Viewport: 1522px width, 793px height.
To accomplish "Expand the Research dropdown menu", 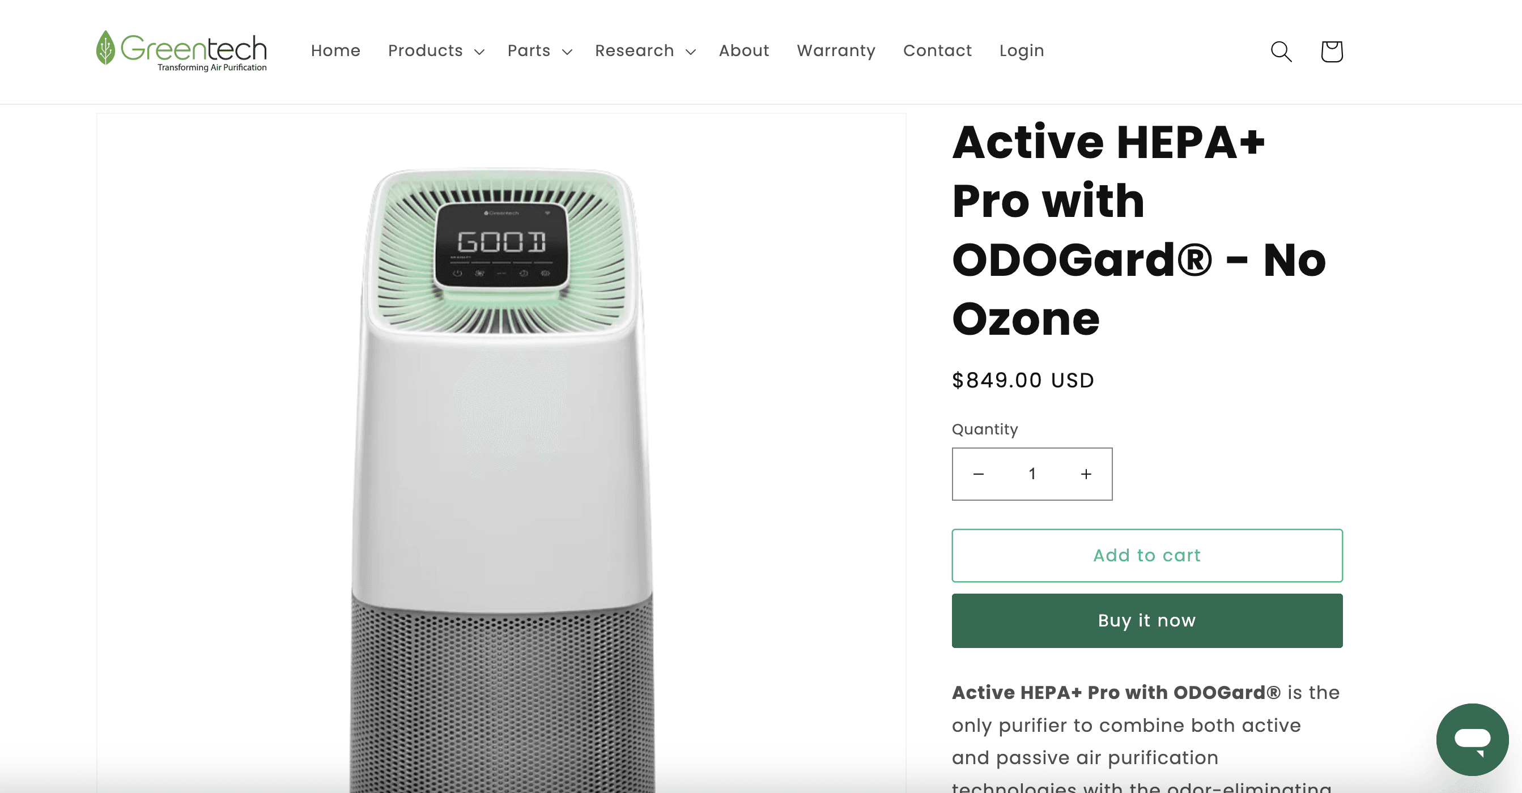I will tap(645, 52).
